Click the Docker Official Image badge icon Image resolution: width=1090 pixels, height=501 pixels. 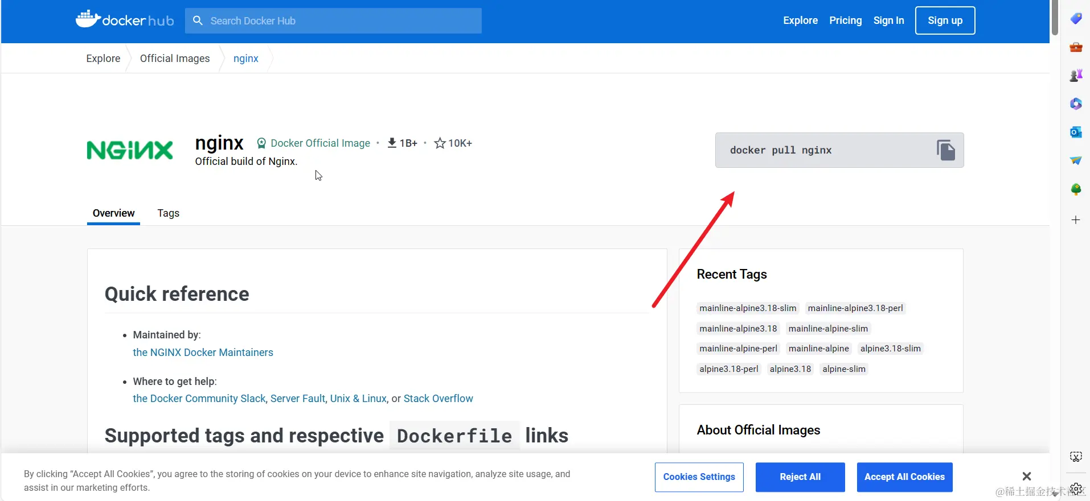261,143
